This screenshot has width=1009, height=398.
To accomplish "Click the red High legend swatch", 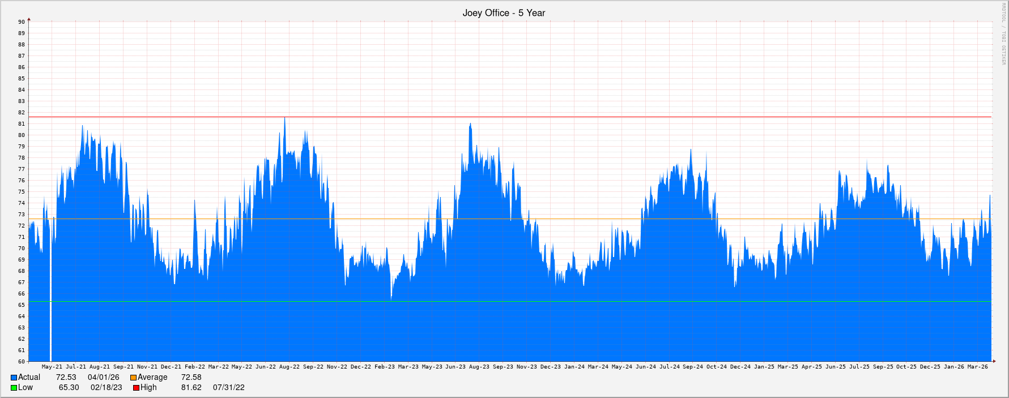I will [137, 388].
